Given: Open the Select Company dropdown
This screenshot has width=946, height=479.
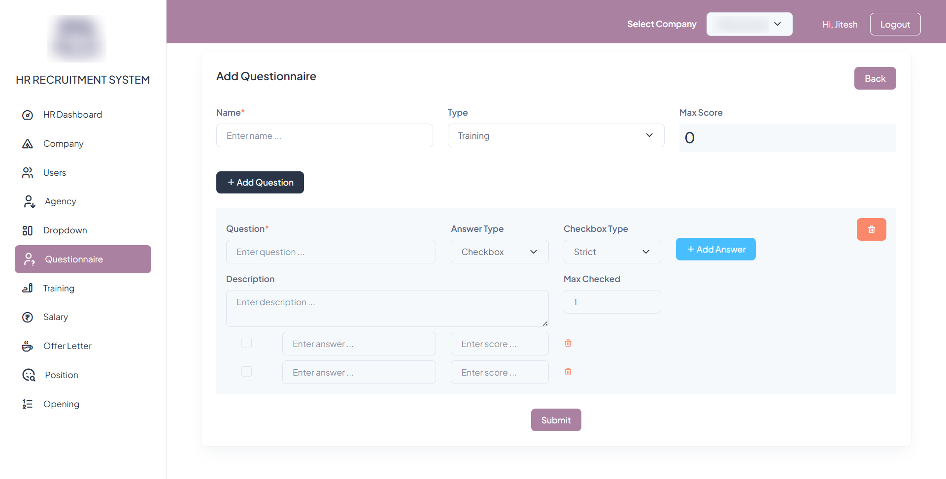Looking at the screenshot, I should (x=749, y=24).
